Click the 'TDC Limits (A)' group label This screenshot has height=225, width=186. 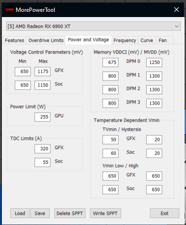pos(26,139)
